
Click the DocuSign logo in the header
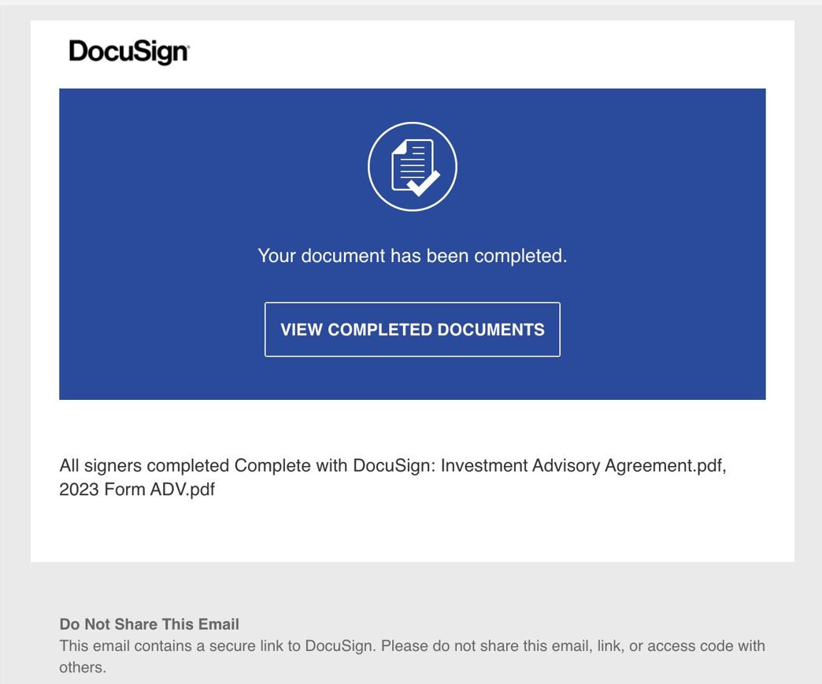pyautogui.click(x=129, y=52)
